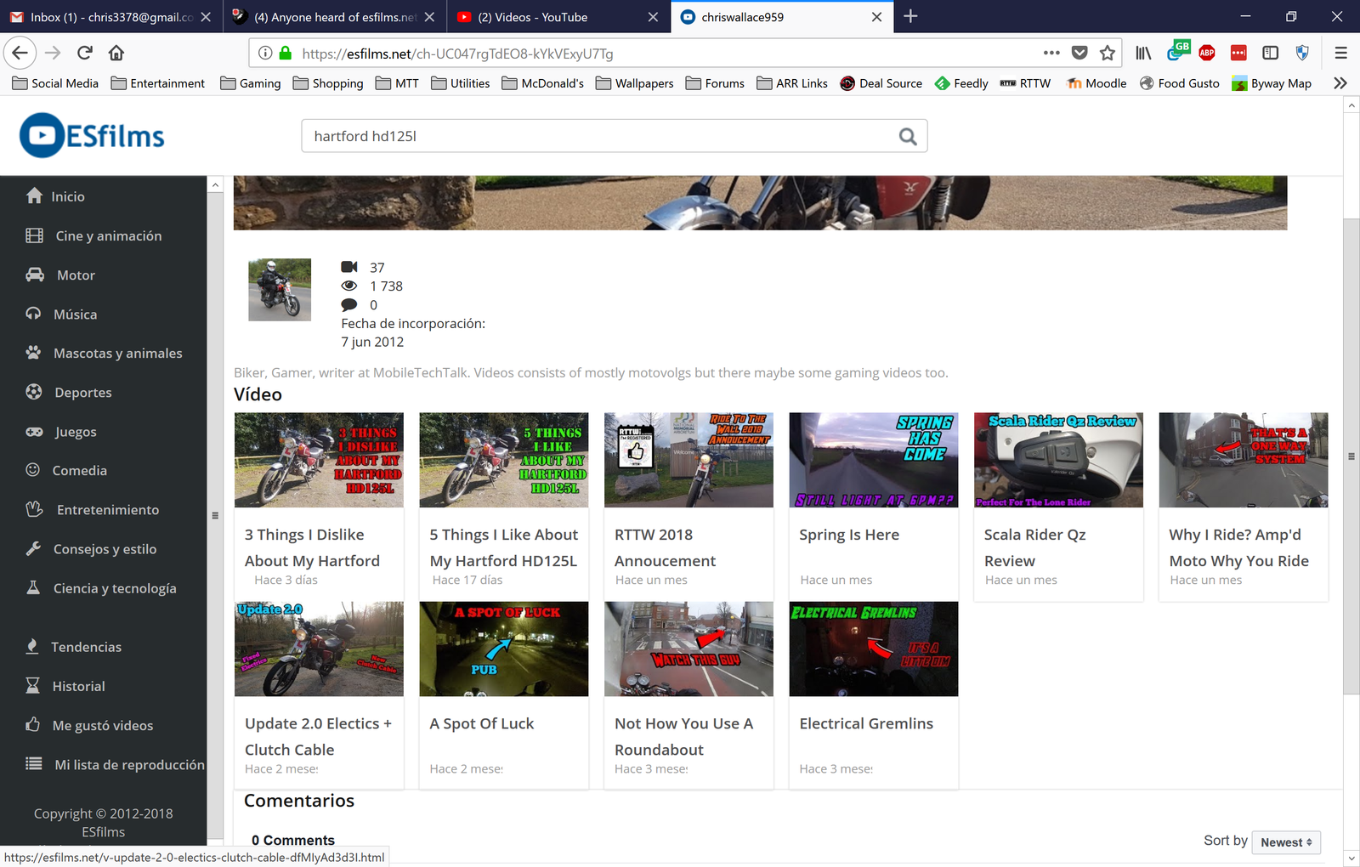Screen dimensions: 1360x867
Task: Open the ARR Links bookmarks folder
Action: (791, 82)
